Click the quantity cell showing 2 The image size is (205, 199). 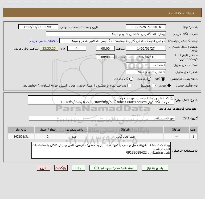tap(48, 137)
